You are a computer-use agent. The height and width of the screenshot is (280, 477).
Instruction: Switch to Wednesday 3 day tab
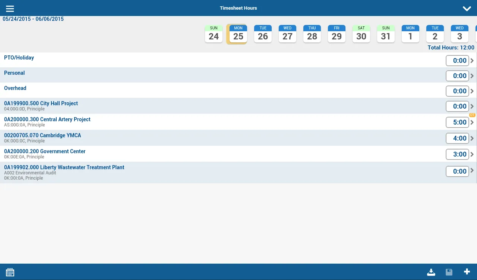[x=459, y=34]
